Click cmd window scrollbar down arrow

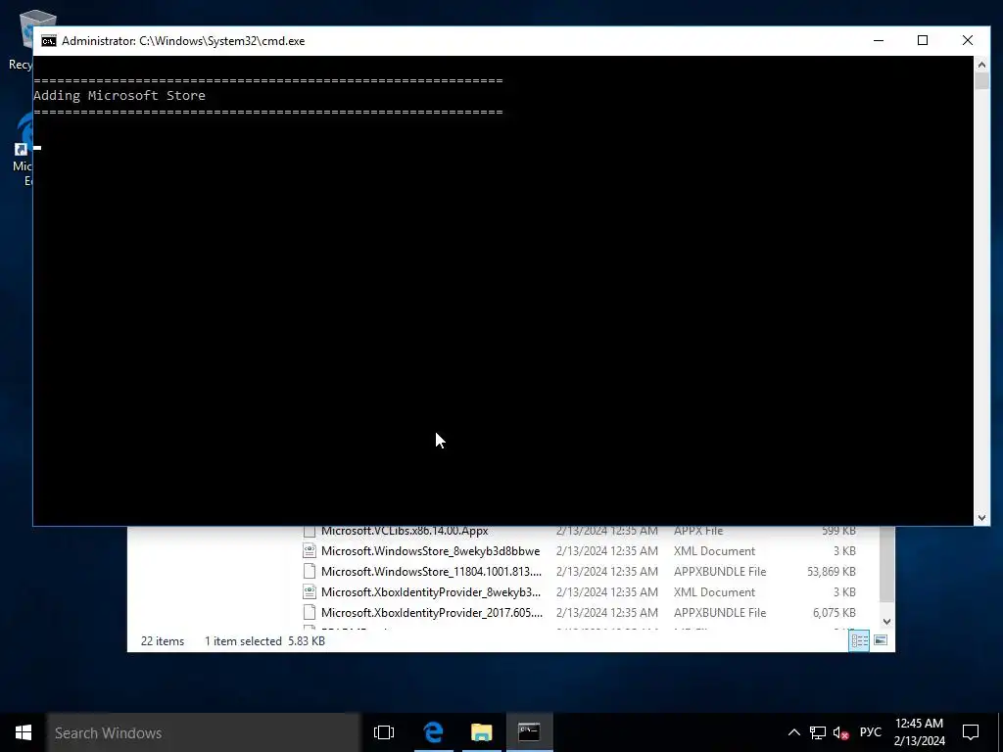point(981,518)
